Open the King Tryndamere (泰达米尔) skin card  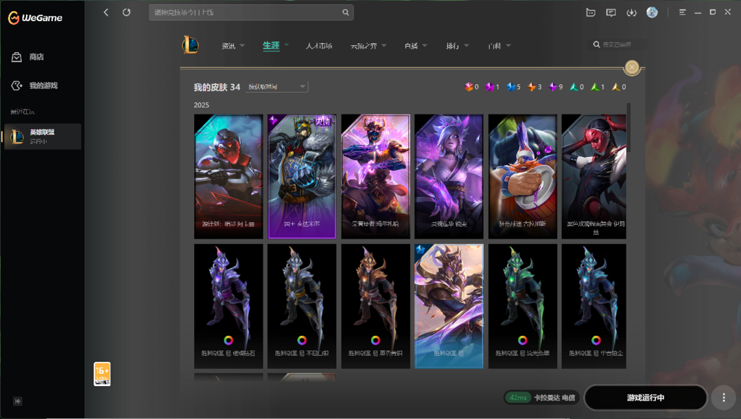(302, 176)
